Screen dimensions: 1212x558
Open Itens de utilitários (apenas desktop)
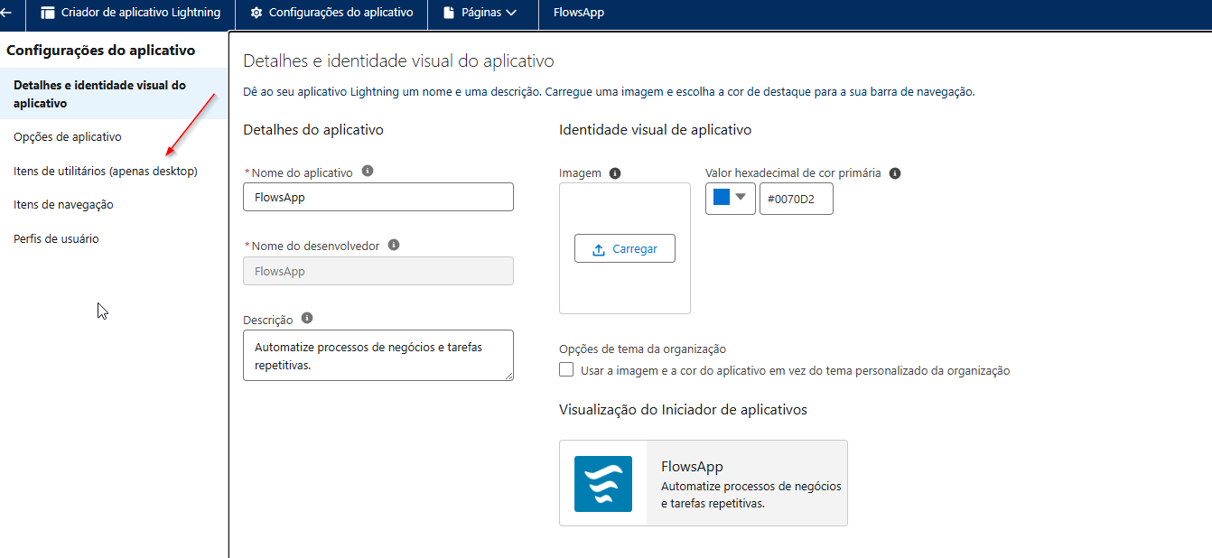click(x=106, y=171)
